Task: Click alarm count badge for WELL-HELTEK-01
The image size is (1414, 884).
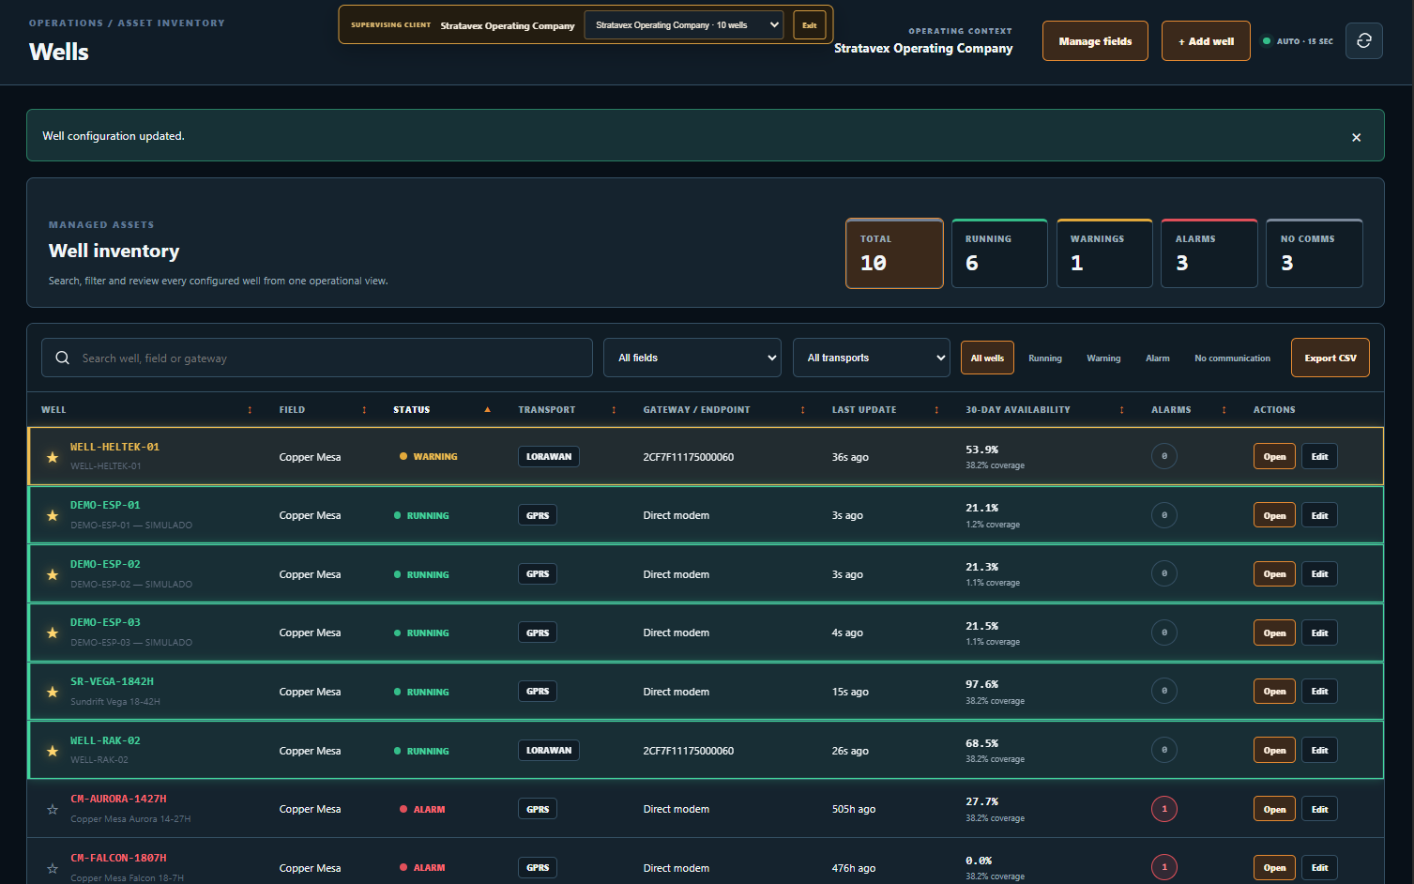Action: [x=1164, y=456]
